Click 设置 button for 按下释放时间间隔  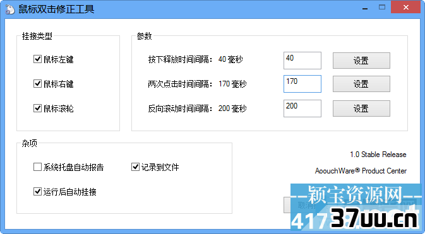(x=361, y=61)
